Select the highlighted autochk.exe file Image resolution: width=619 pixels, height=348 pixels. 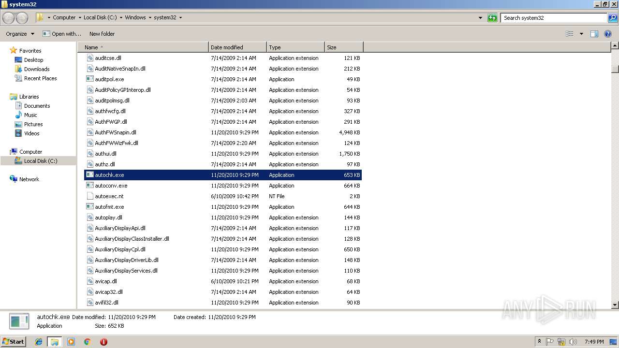[223, 175]
